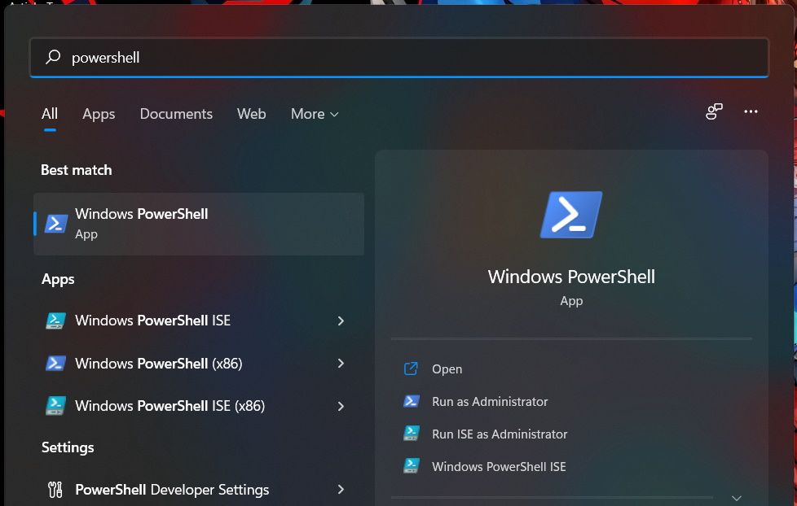Click Open to start PowerShell
This screenshot has height=506, width=797.
click(x=447, y=369)
